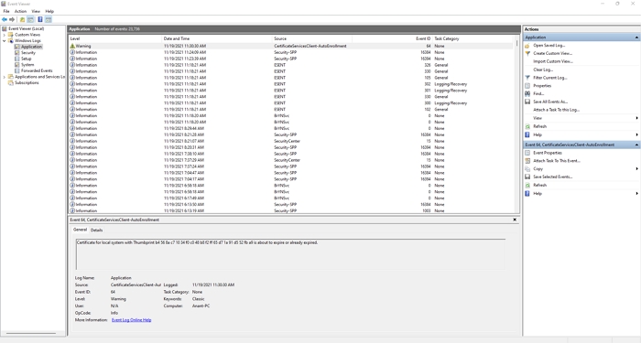Click the Help icon under Event 64 actions

pos(527,194)
